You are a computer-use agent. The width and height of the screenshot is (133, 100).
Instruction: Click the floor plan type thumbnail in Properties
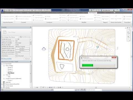click(5, 32)
